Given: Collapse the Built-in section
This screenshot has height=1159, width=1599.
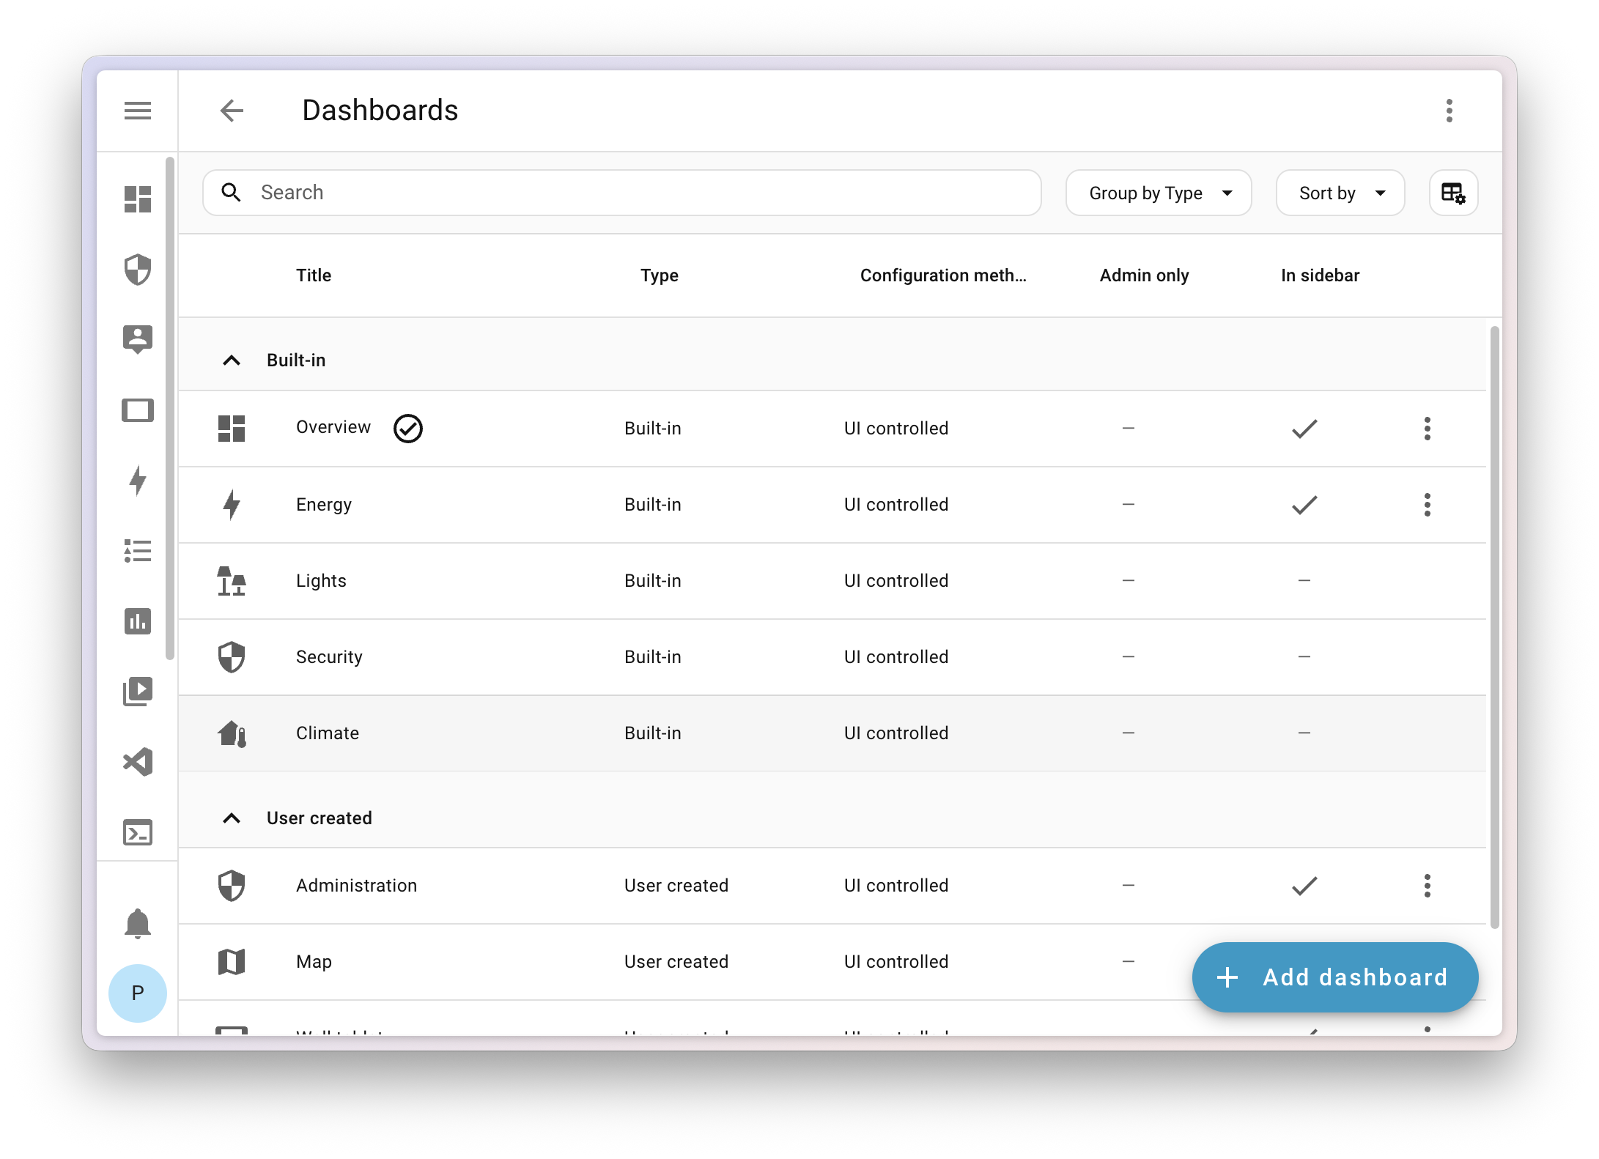Looking at the screenshot, I should click(x=232, y=360).
